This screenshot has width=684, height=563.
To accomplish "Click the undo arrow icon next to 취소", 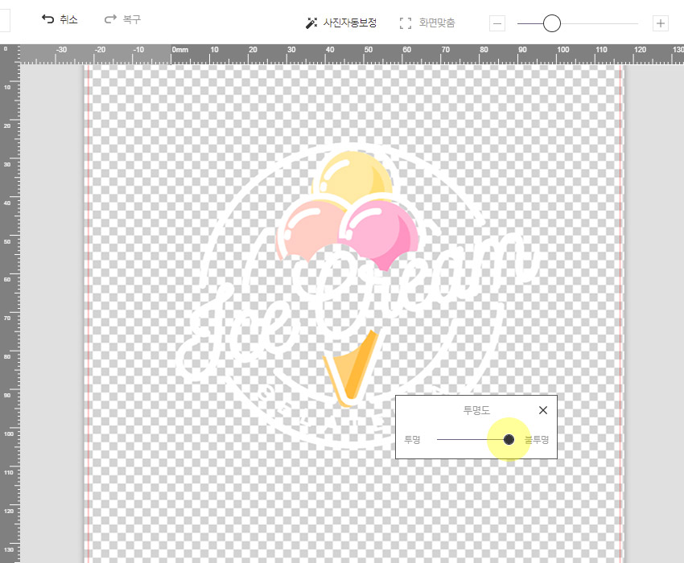I will coord(48,19).
